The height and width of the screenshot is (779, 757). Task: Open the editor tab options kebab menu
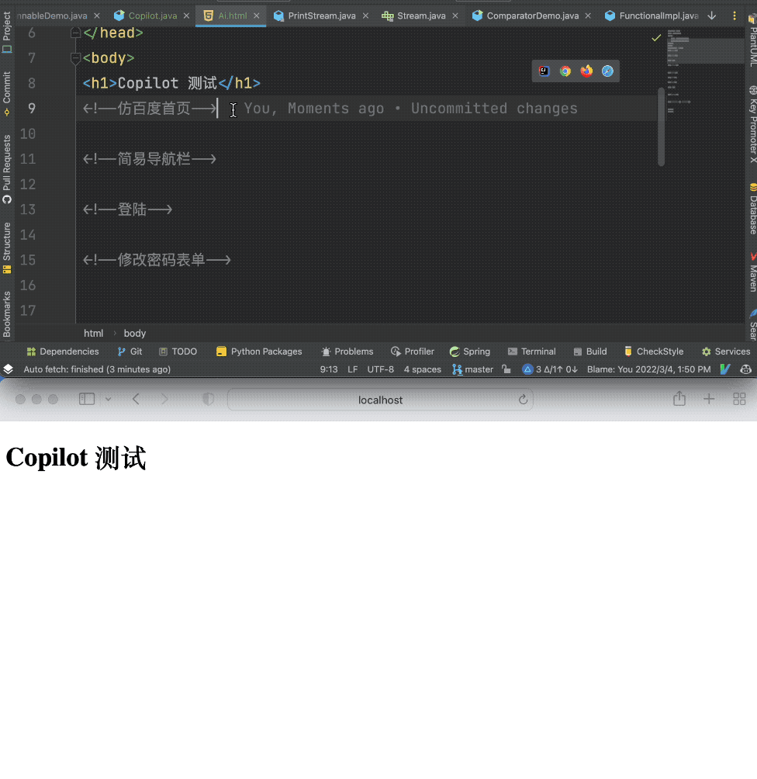pos(735,16)
